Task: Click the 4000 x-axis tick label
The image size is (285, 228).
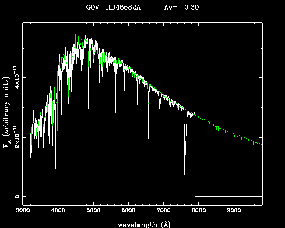Action: point(58,211)
